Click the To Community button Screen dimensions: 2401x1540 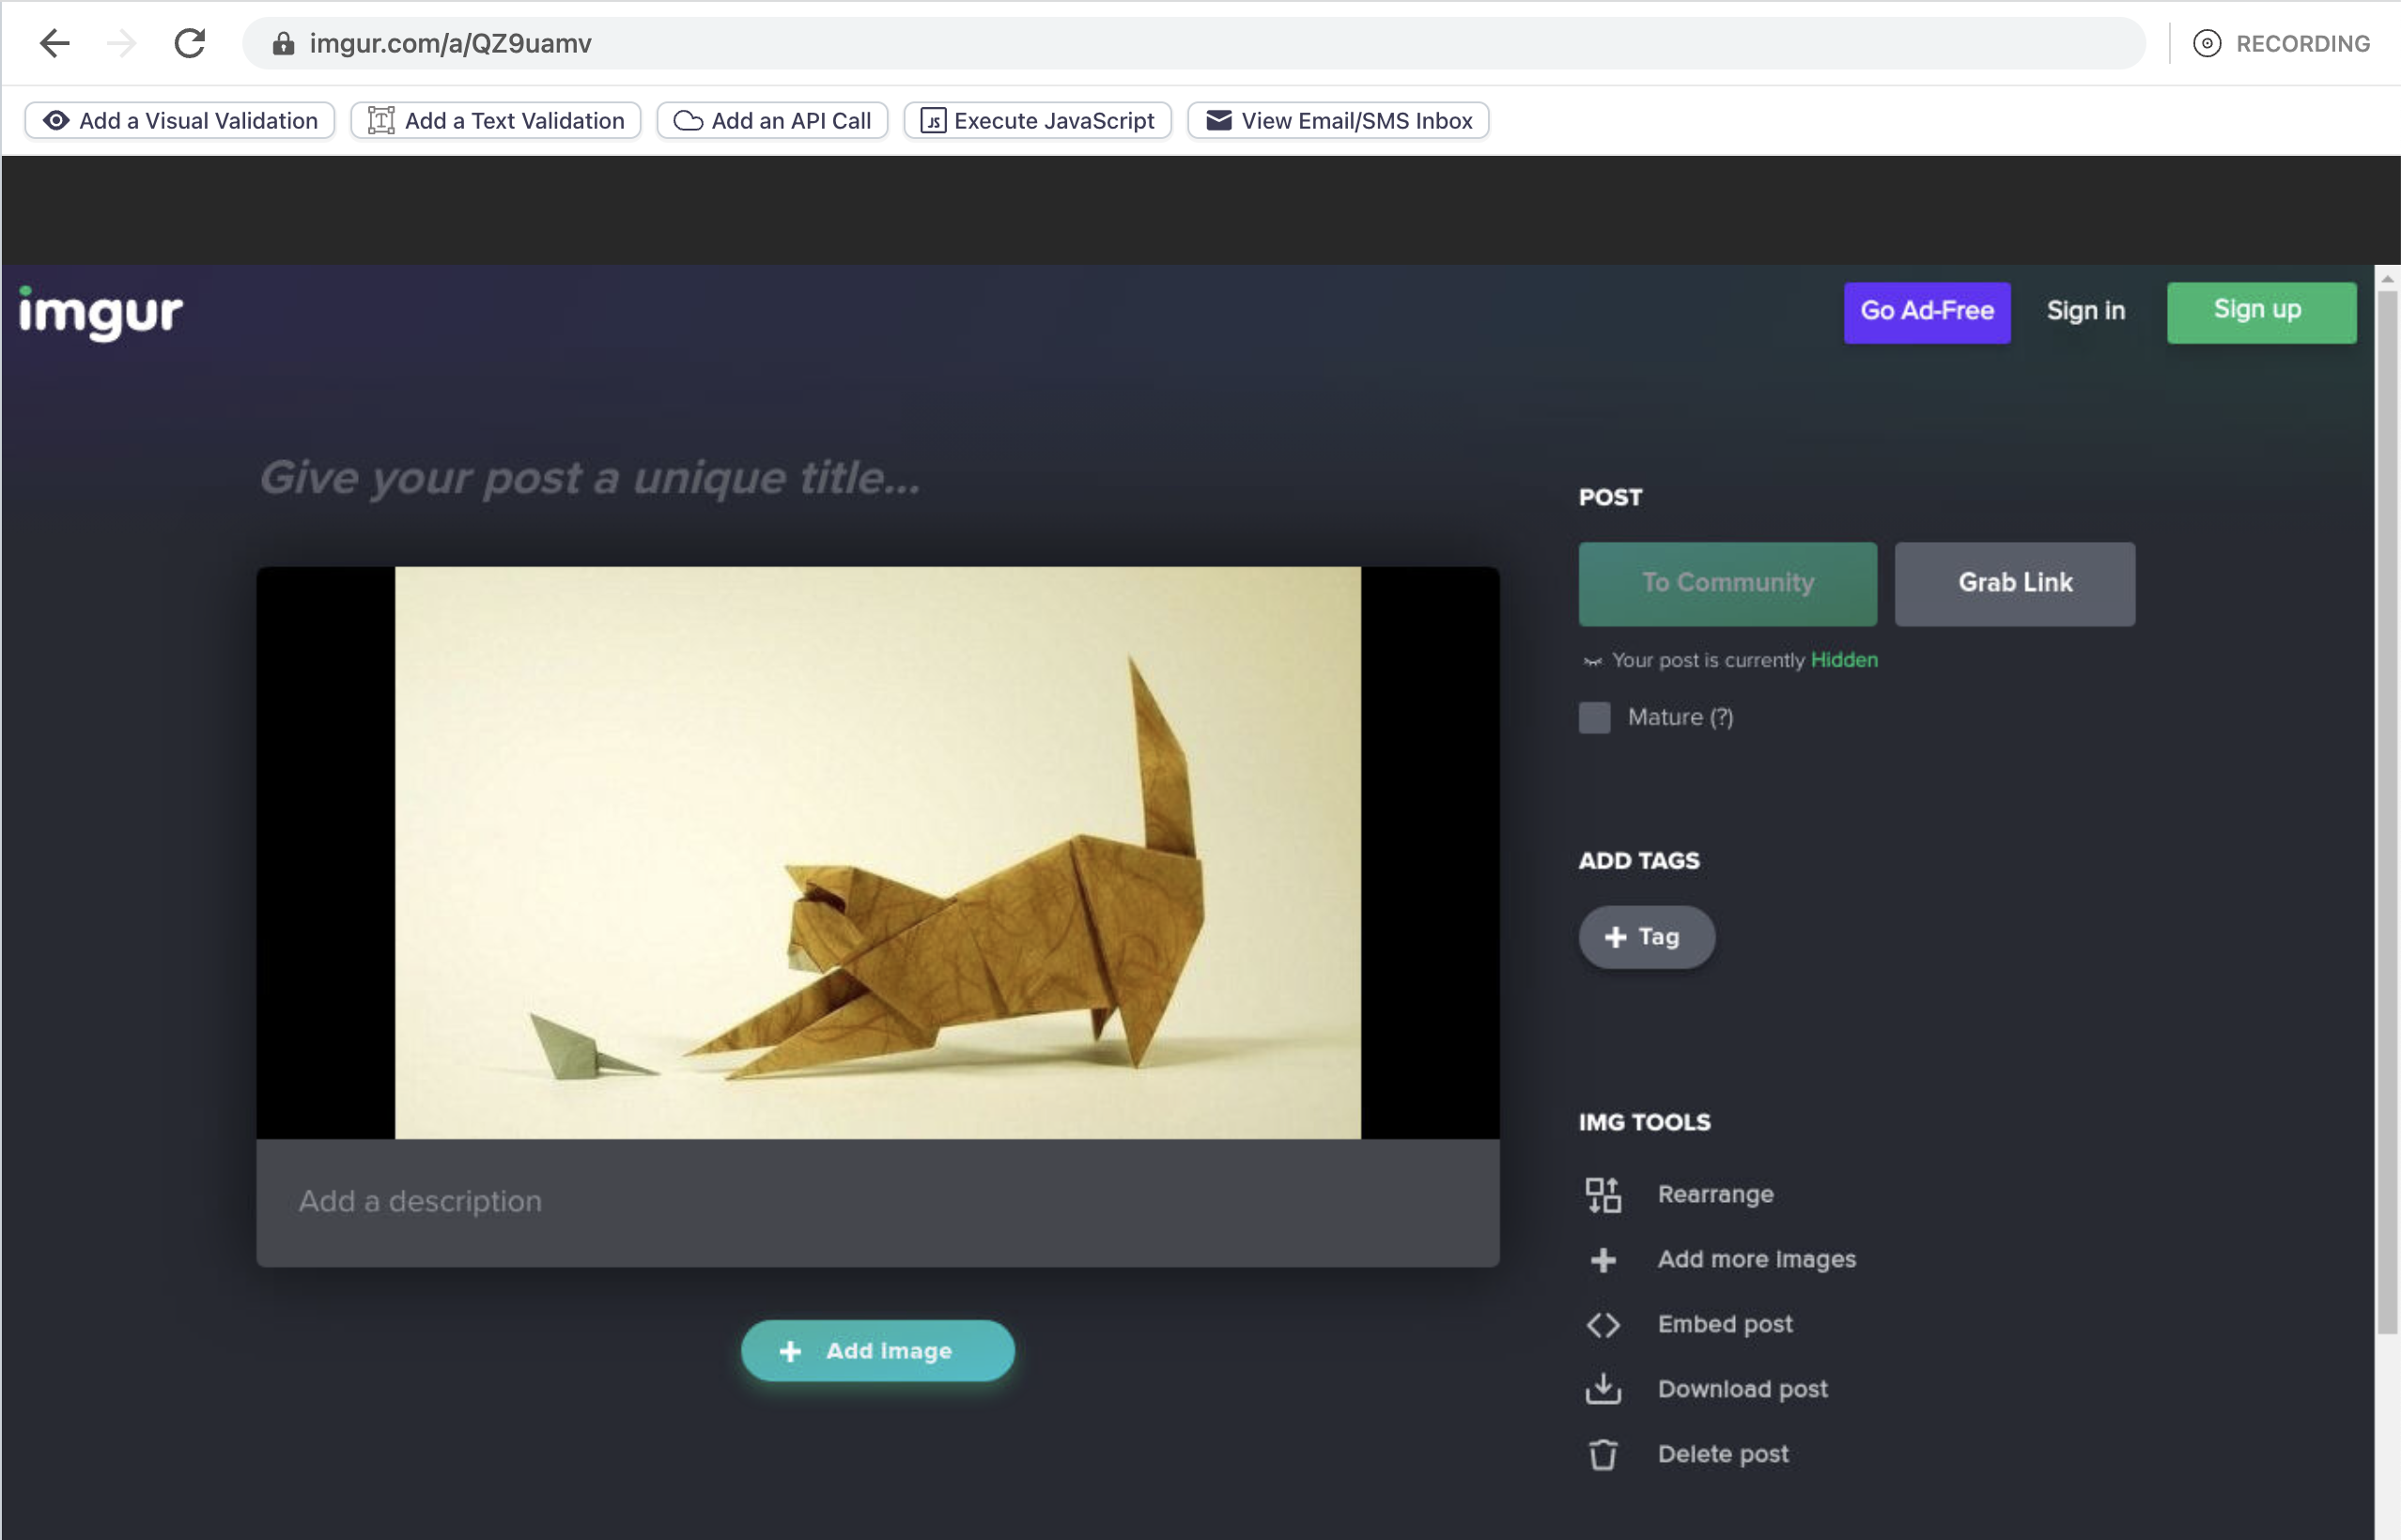point(1727,583)
